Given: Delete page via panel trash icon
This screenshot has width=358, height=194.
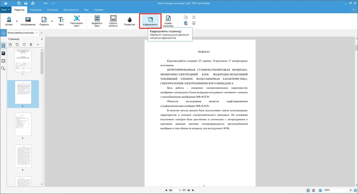Looking at the screenshot, I should (x=31, y=44).
